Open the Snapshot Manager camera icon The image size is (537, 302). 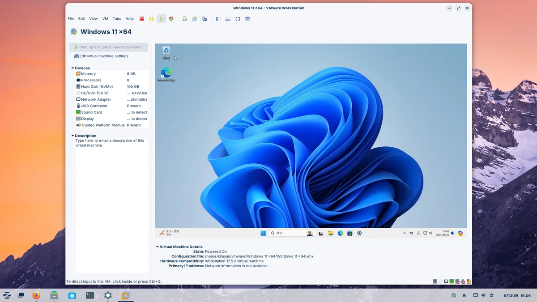point(205,19)
